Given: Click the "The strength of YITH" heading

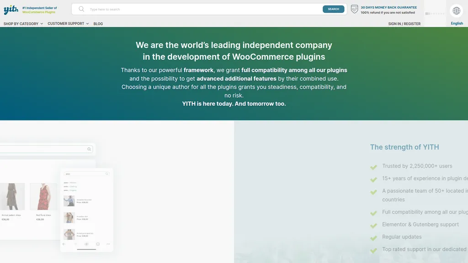Looking at the screenshot, I should [404, 147].
